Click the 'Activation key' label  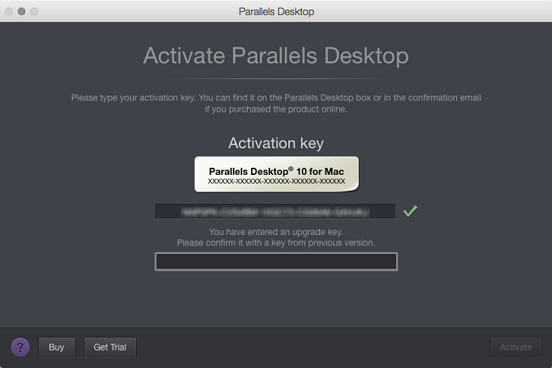tap(276, 143)
